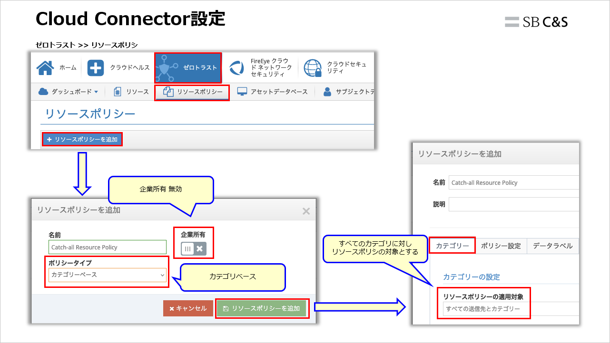Toggle the 企業所有 switch

click(x=193, y=248)
